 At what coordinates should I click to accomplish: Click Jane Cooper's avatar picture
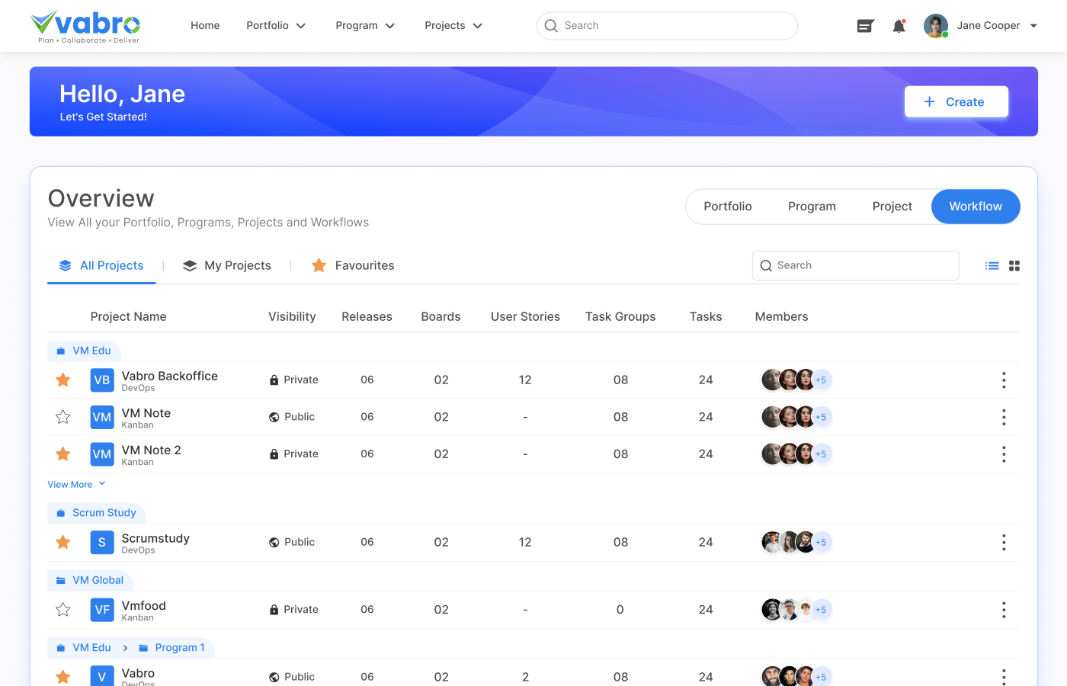coord(936,26)
